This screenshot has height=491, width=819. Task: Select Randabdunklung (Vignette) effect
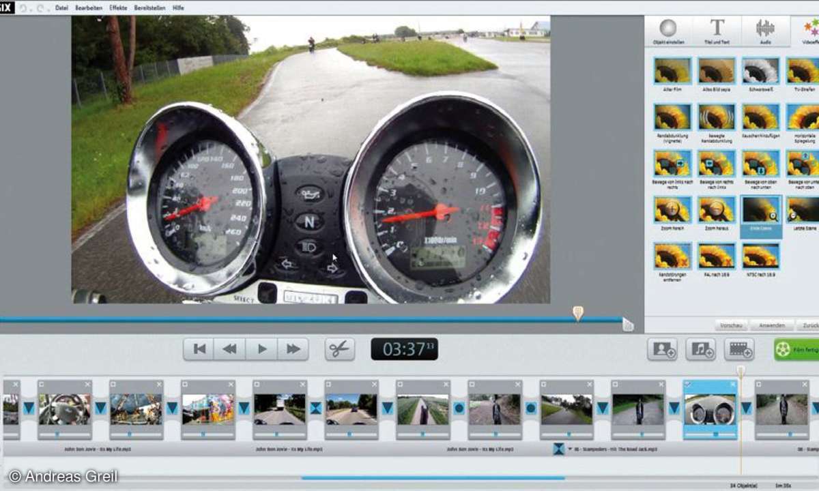point(672,117)
